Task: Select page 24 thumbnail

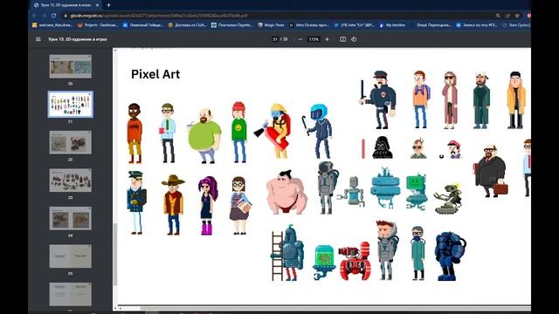Action: pos(70,218)
